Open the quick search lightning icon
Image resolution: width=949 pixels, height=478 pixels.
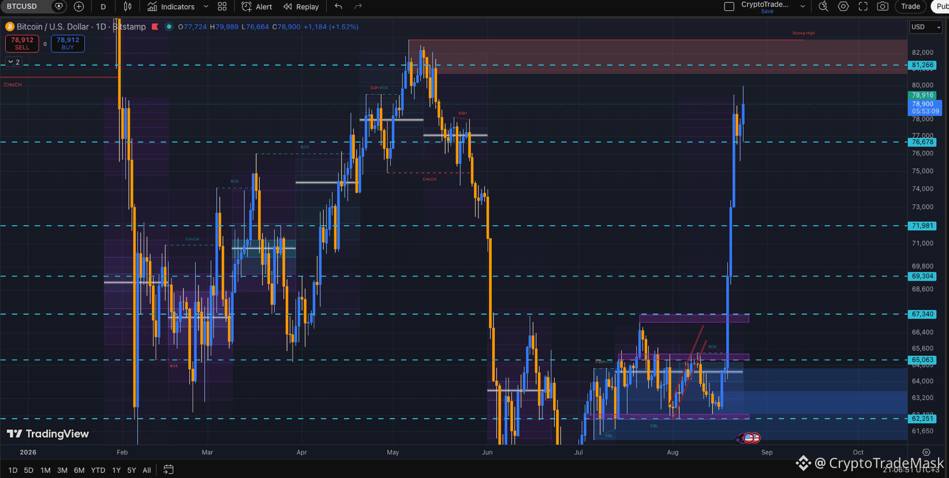pyautogui.click(x=824, y=7)
